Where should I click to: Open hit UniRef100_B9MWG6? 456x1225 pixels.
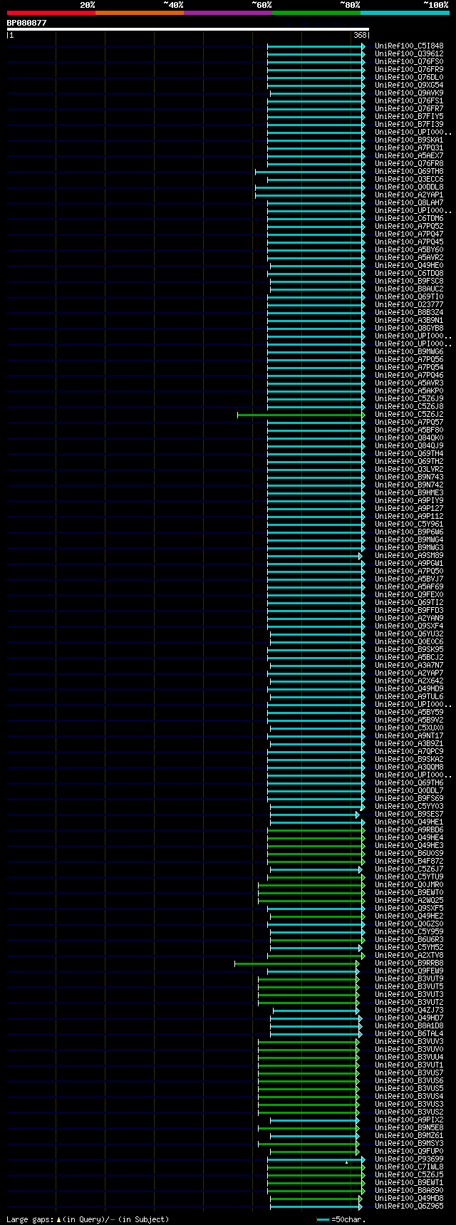409,352
